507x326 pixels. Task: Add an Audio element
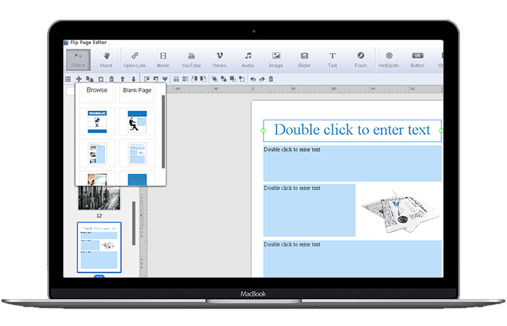(248, 59)
